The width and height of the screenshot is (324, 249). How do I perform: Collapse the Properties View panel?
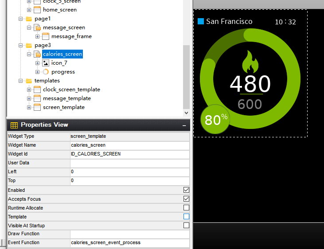(184, 126)
